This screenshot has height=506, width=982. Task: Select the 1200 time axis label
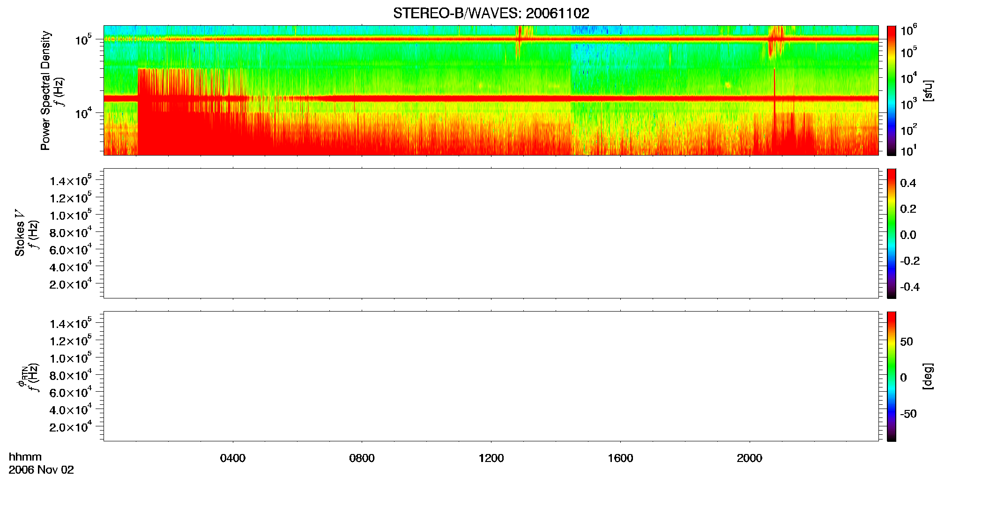tap(491, 458)
